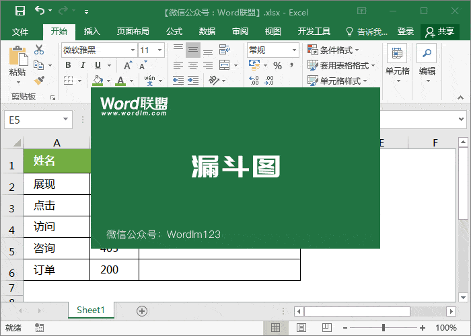Select the Sheet1 tab
Image resolution: width=471 pixels, height=336 pixels.
coord(91,310)
